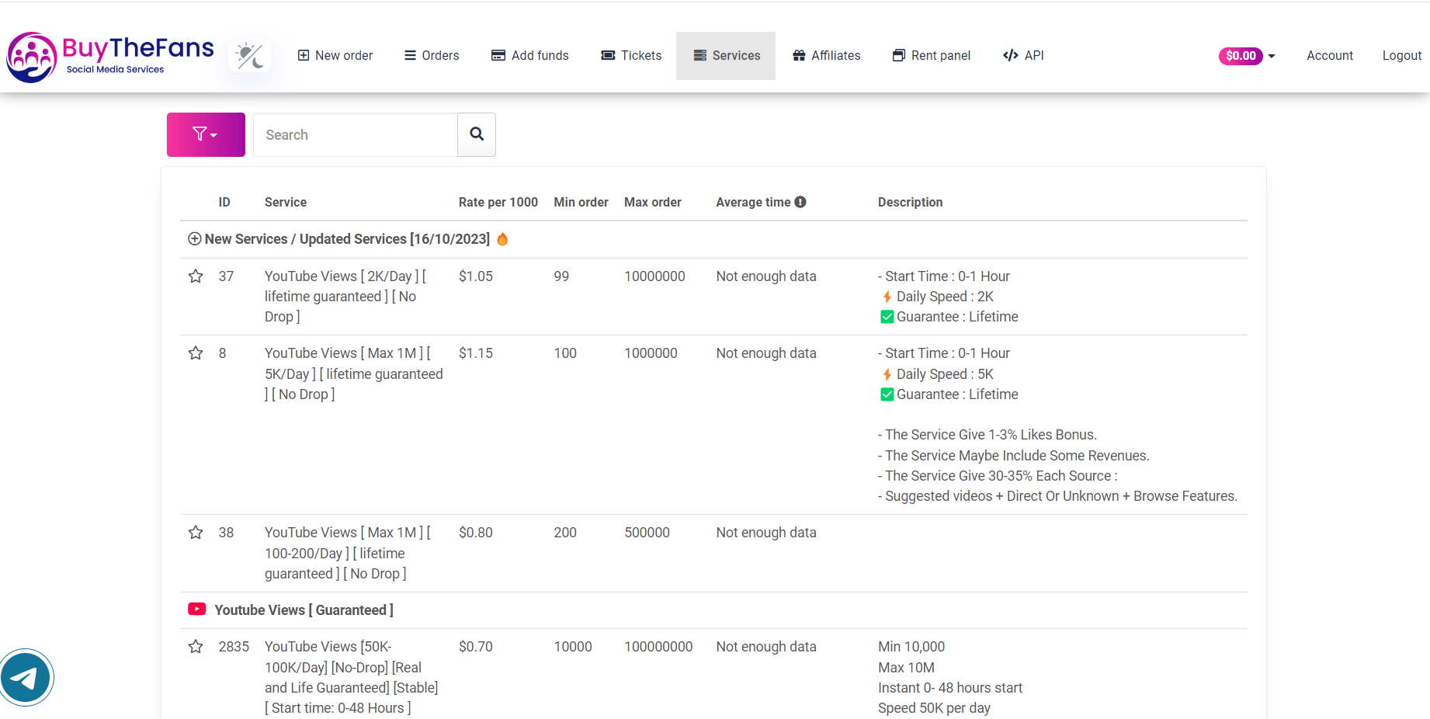Viewport: 1430px width, 719px height.
Task: Open the Account link
Action: (1329, 56)
